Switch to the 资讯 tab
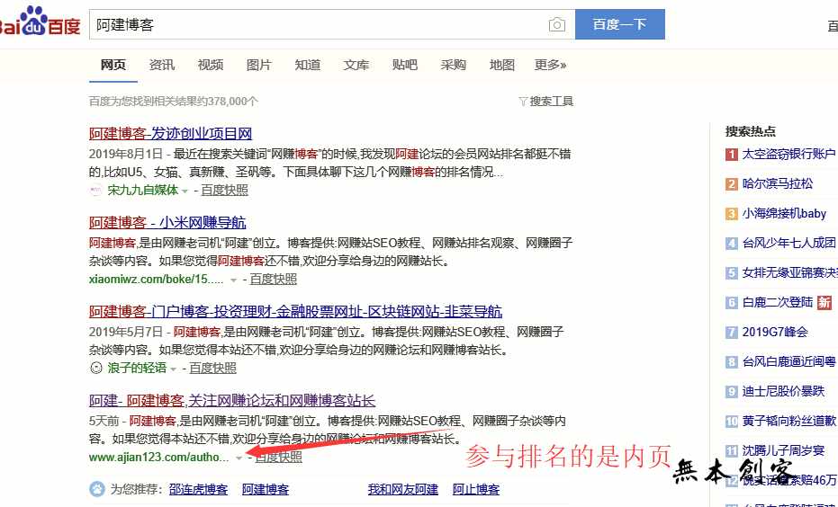This screenshot has height=507, width=838. point(162,65)
